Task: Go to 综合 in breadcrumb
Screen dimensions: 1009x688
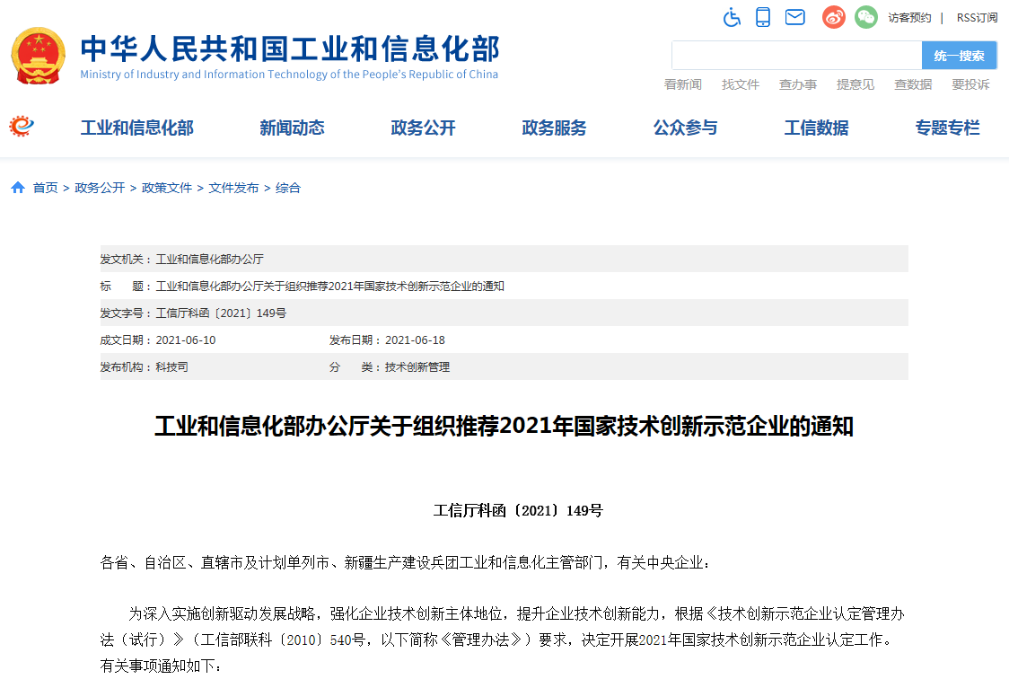Action: tap(287, 188)
